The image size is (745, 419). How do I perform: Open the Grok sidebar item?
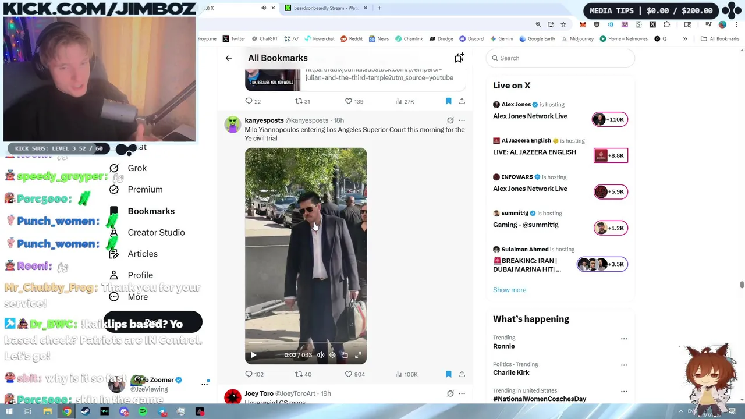129,168
